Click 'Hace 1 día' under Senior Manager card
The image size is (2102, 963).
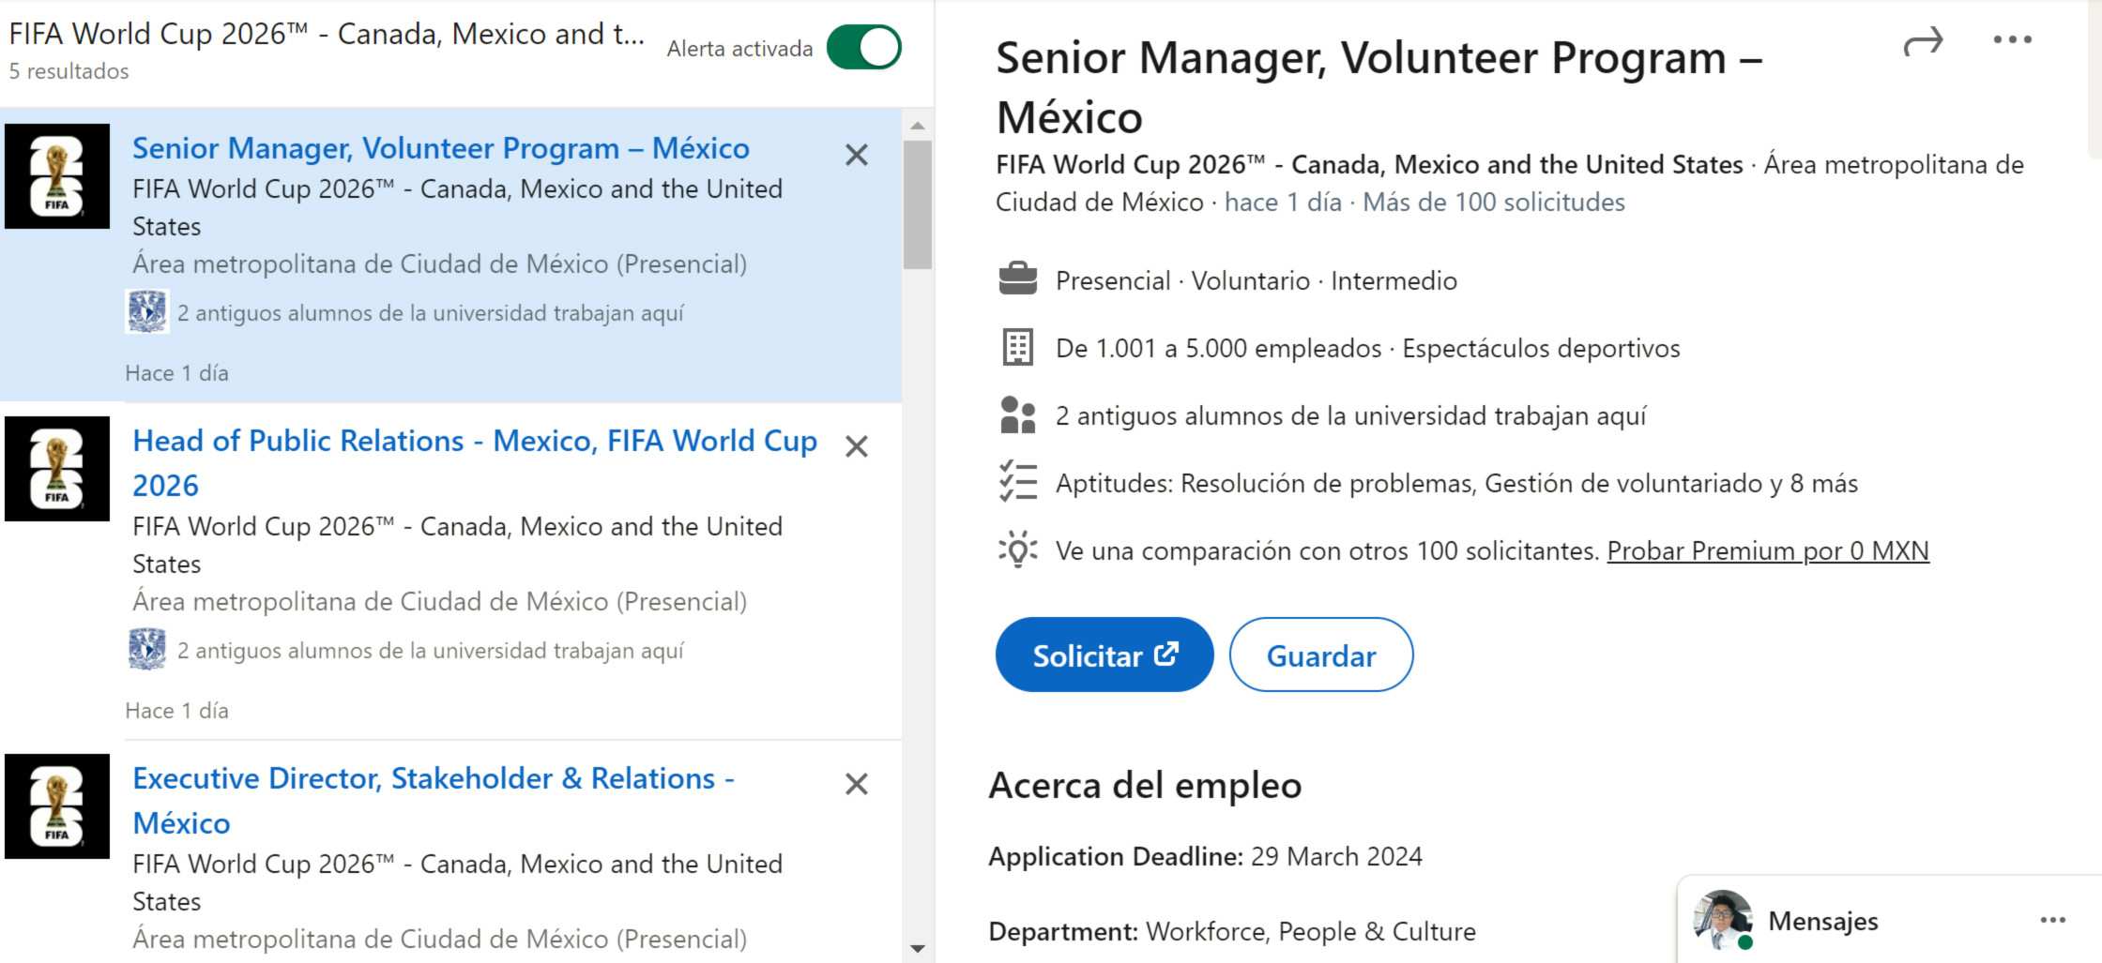pos(176,373)
